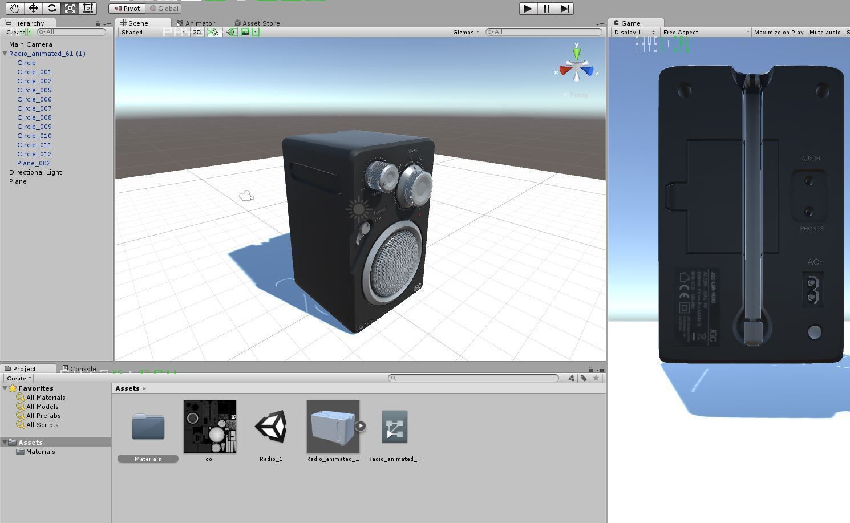Viewport: 850px width, 523px height.
Task: Select the Scale tool
Action: point(70,9)
